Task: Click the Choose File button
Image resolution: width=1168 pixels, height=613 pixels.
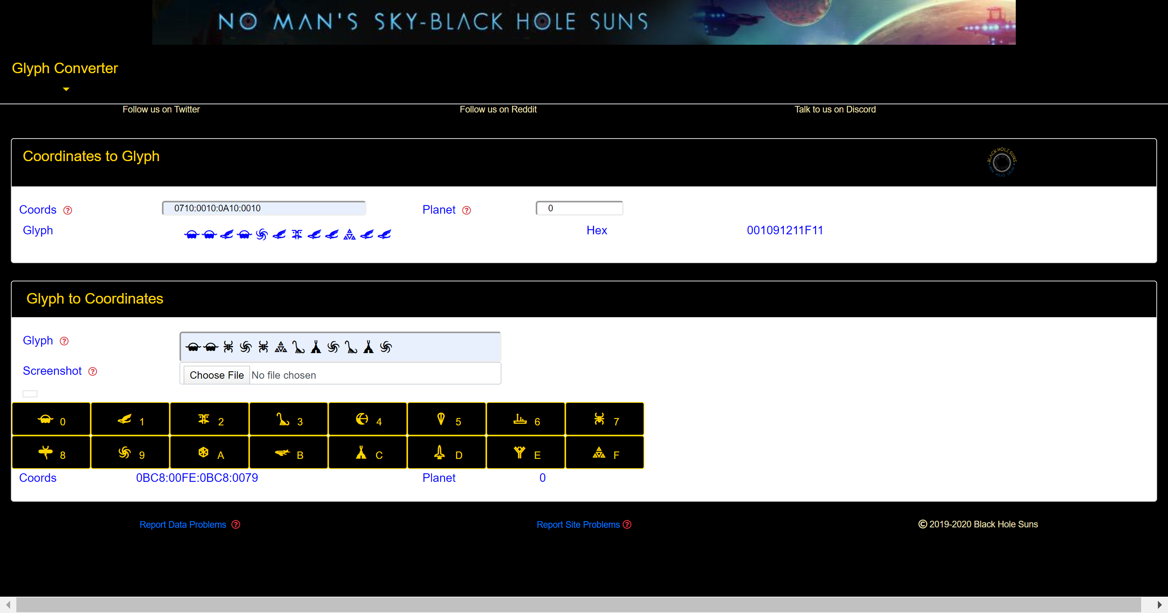Action: pyautogui.click(x=216, y=376)
